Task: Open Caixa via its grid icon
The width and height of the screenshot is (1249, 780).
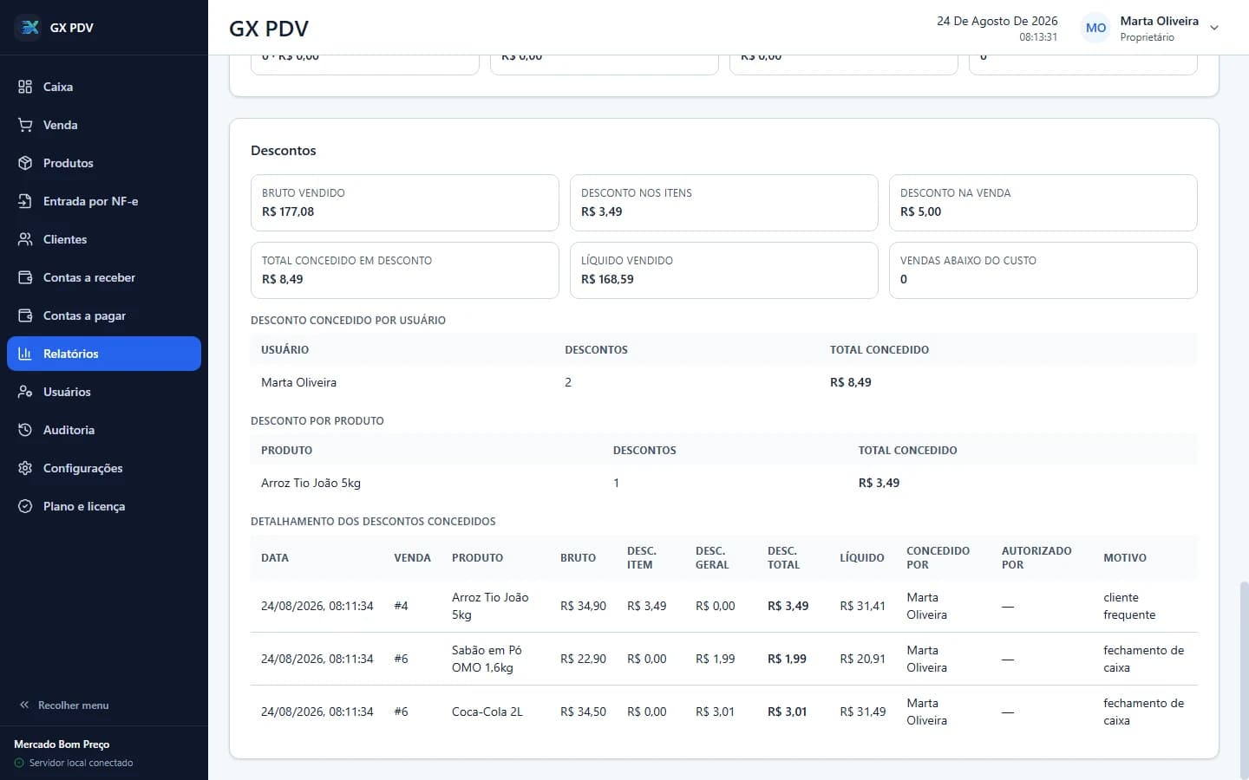Action: [25, 87]
